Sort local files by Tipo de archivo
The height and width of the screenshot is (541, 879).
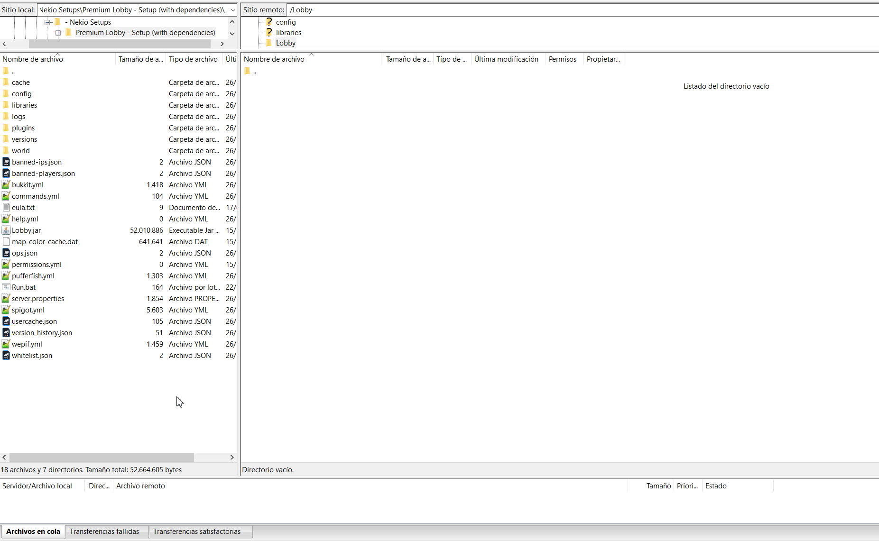tap(193, 59)
